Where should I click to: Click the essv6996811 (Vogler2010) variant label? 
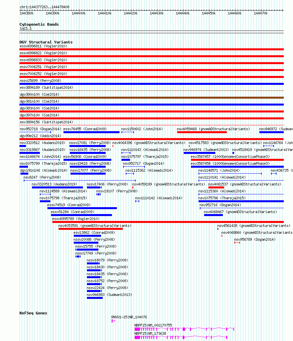point(43,46)
